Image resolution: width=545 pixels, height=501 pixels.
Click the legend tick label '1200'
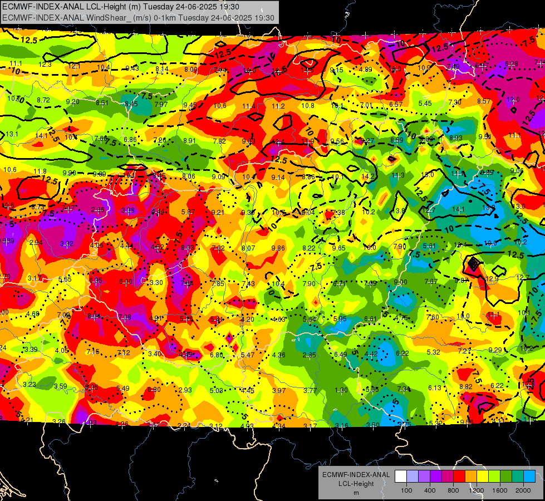pyautogui.click(x=476, y=490)
